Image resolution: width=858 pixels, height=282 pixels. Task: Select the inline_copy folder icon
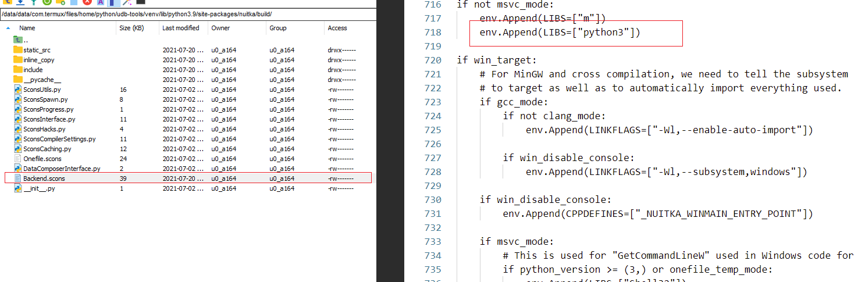17,60
